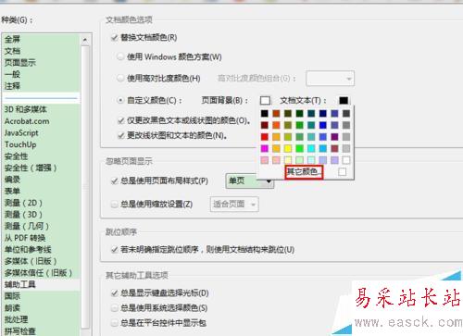The height and width of the screenshot is (336, 463).
Task: Select 自定义颜色(C) radio button
Action: pyautogui.click(x=120, y=100)
